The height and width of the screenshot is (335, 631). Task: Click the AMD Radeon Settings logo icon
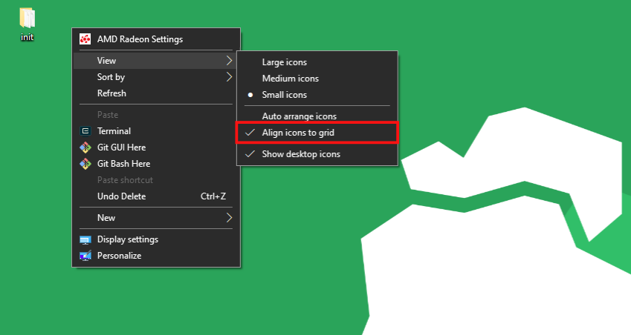click(x=85, y=39)
